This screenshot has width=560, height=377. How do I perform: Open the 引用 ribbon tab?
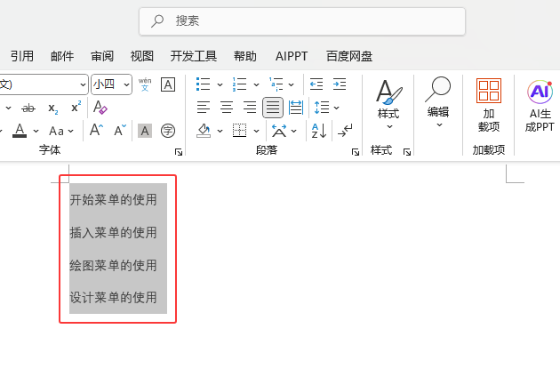coord(22,56)
